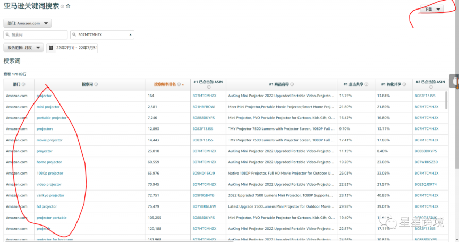Toggle sort arrow on 搜索频率排名 column

coord(183,84)
